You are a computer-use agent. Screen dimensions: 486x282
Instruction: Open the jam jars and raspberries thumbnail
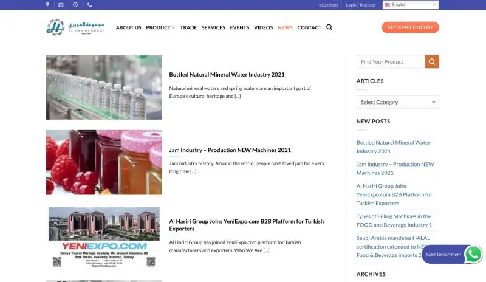(104, 162)
